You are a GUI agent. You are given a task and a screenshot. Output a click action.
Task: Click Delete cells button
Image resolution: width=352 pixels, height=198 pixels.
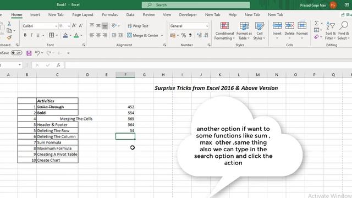point(289,30)
